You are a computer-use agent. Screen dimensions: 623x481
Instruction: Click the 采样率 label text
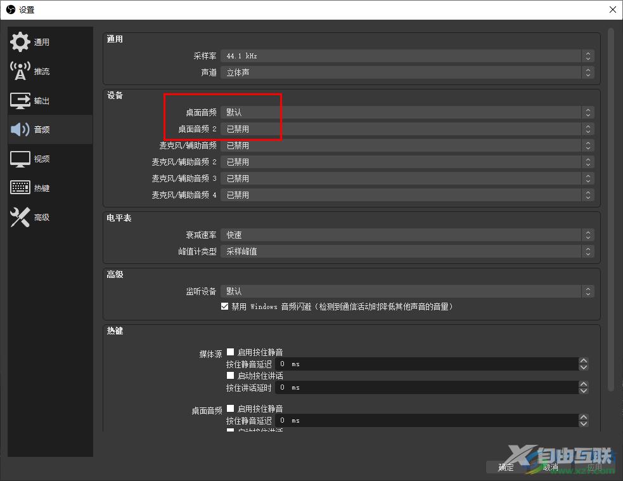point(205,56)
